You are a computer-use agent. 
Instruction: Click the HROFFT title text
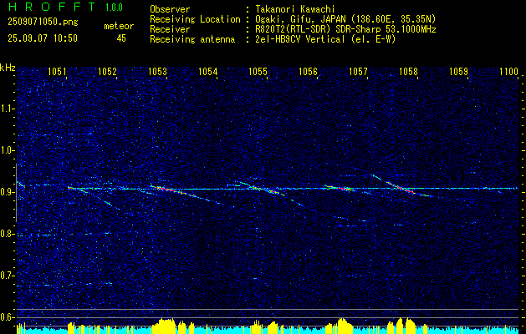click(x=52, y=7)
